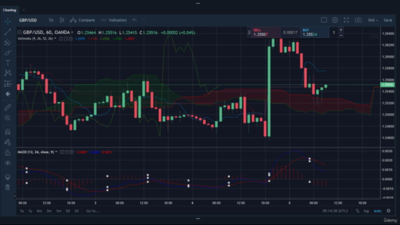
Task: Open the candle chart style selector
Action: click(62, 20)
